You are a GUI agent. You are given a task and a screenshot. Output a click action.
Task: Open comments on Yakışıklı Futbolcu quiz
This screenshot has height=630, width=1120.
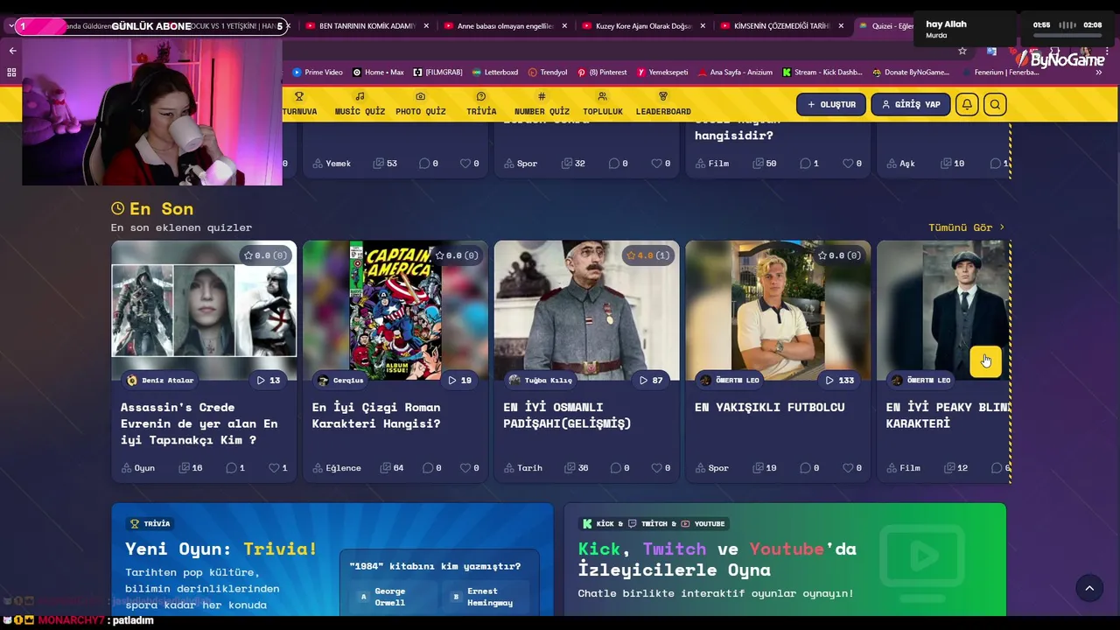[x=810, y=468]
